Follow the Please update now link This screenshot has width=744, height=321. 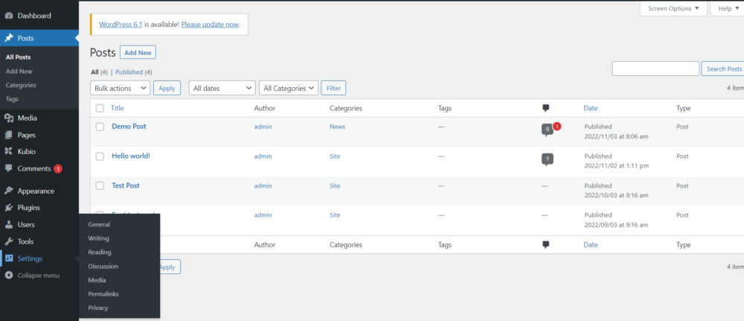pos(210,25)
